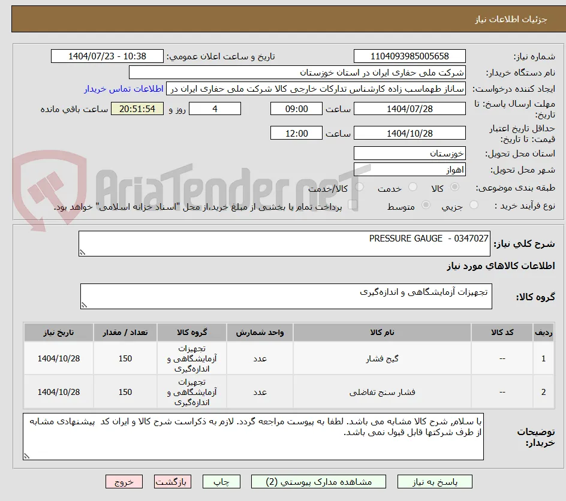This screenshot has height=501, width=566.
Task: Click date 1404/10/28 in گیج فشار row
Action: [59, 358]
